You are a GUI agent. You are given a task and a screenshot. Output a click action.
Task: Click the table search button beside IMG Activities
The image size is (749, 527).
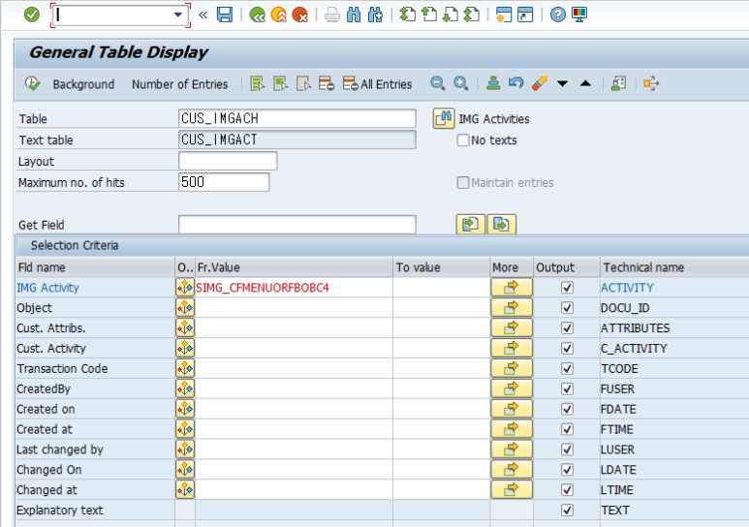pos(444,118)
